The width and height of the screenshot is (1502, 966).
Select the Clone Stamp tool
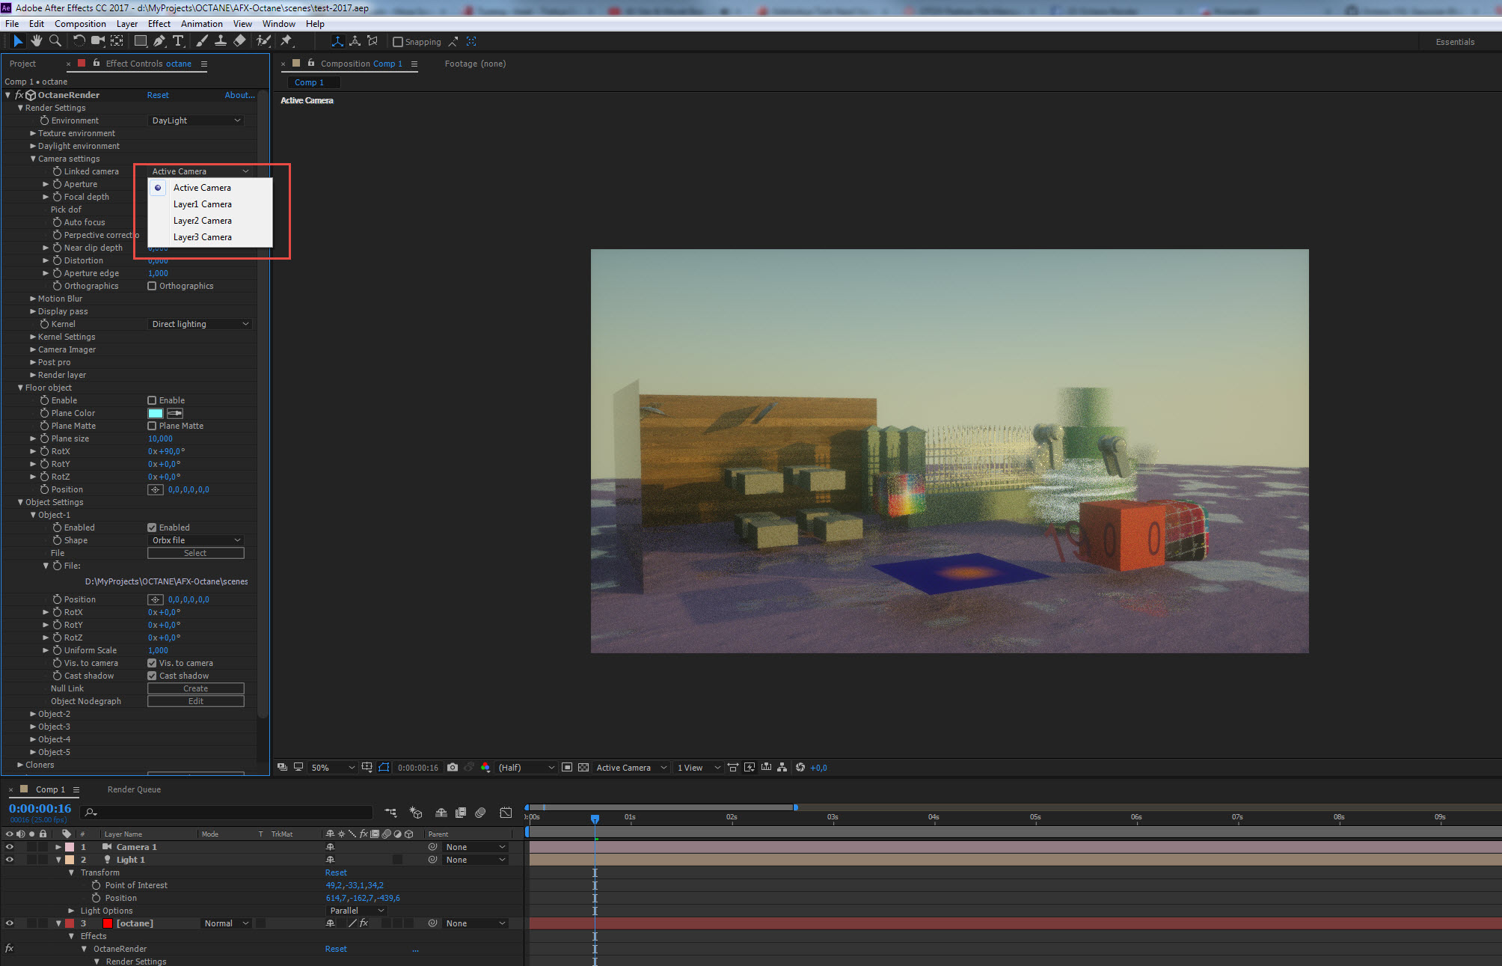pos(221,41)
